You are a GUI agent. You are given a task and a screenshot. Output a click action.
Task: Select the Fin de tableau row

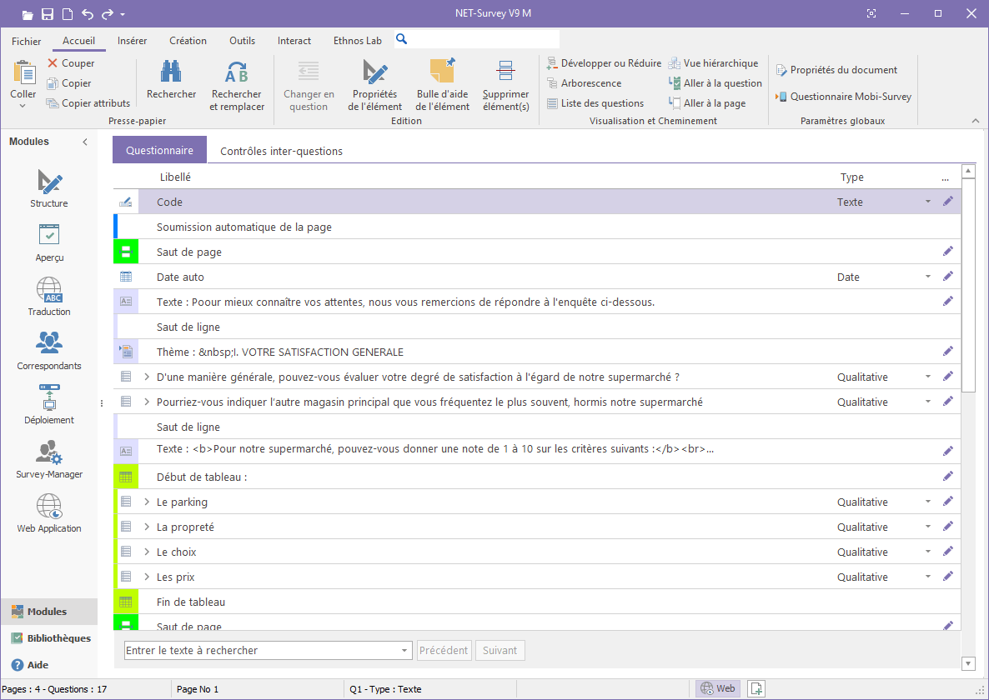537,602
